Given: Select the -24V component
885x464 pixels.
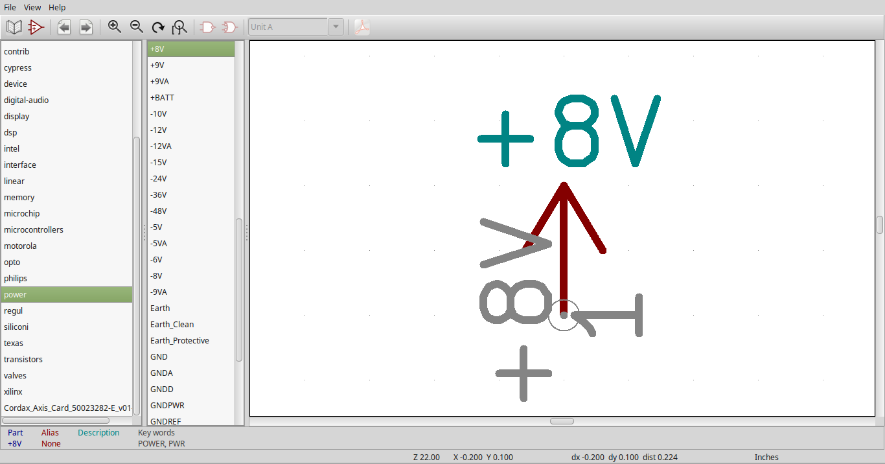Looking at the screenshot, I should tap(190, 178).
